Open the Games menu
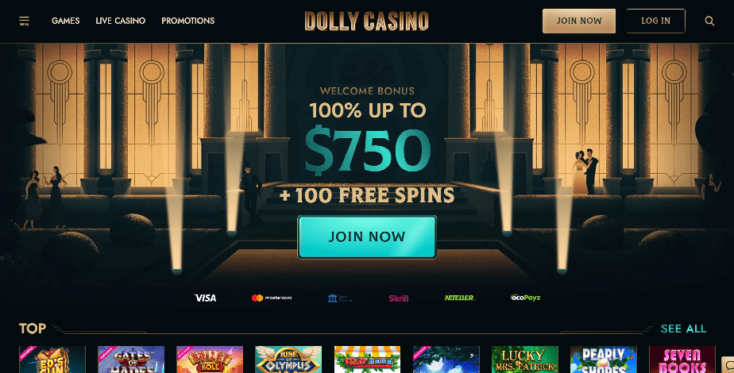Viewport: 734px width, 373px height. tap(65, 21)
